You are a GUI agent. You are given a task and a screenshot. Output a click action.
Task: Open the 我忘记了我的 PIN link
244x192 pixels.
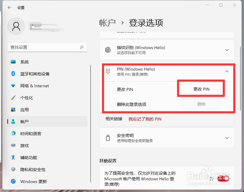(x=145, y=119)
